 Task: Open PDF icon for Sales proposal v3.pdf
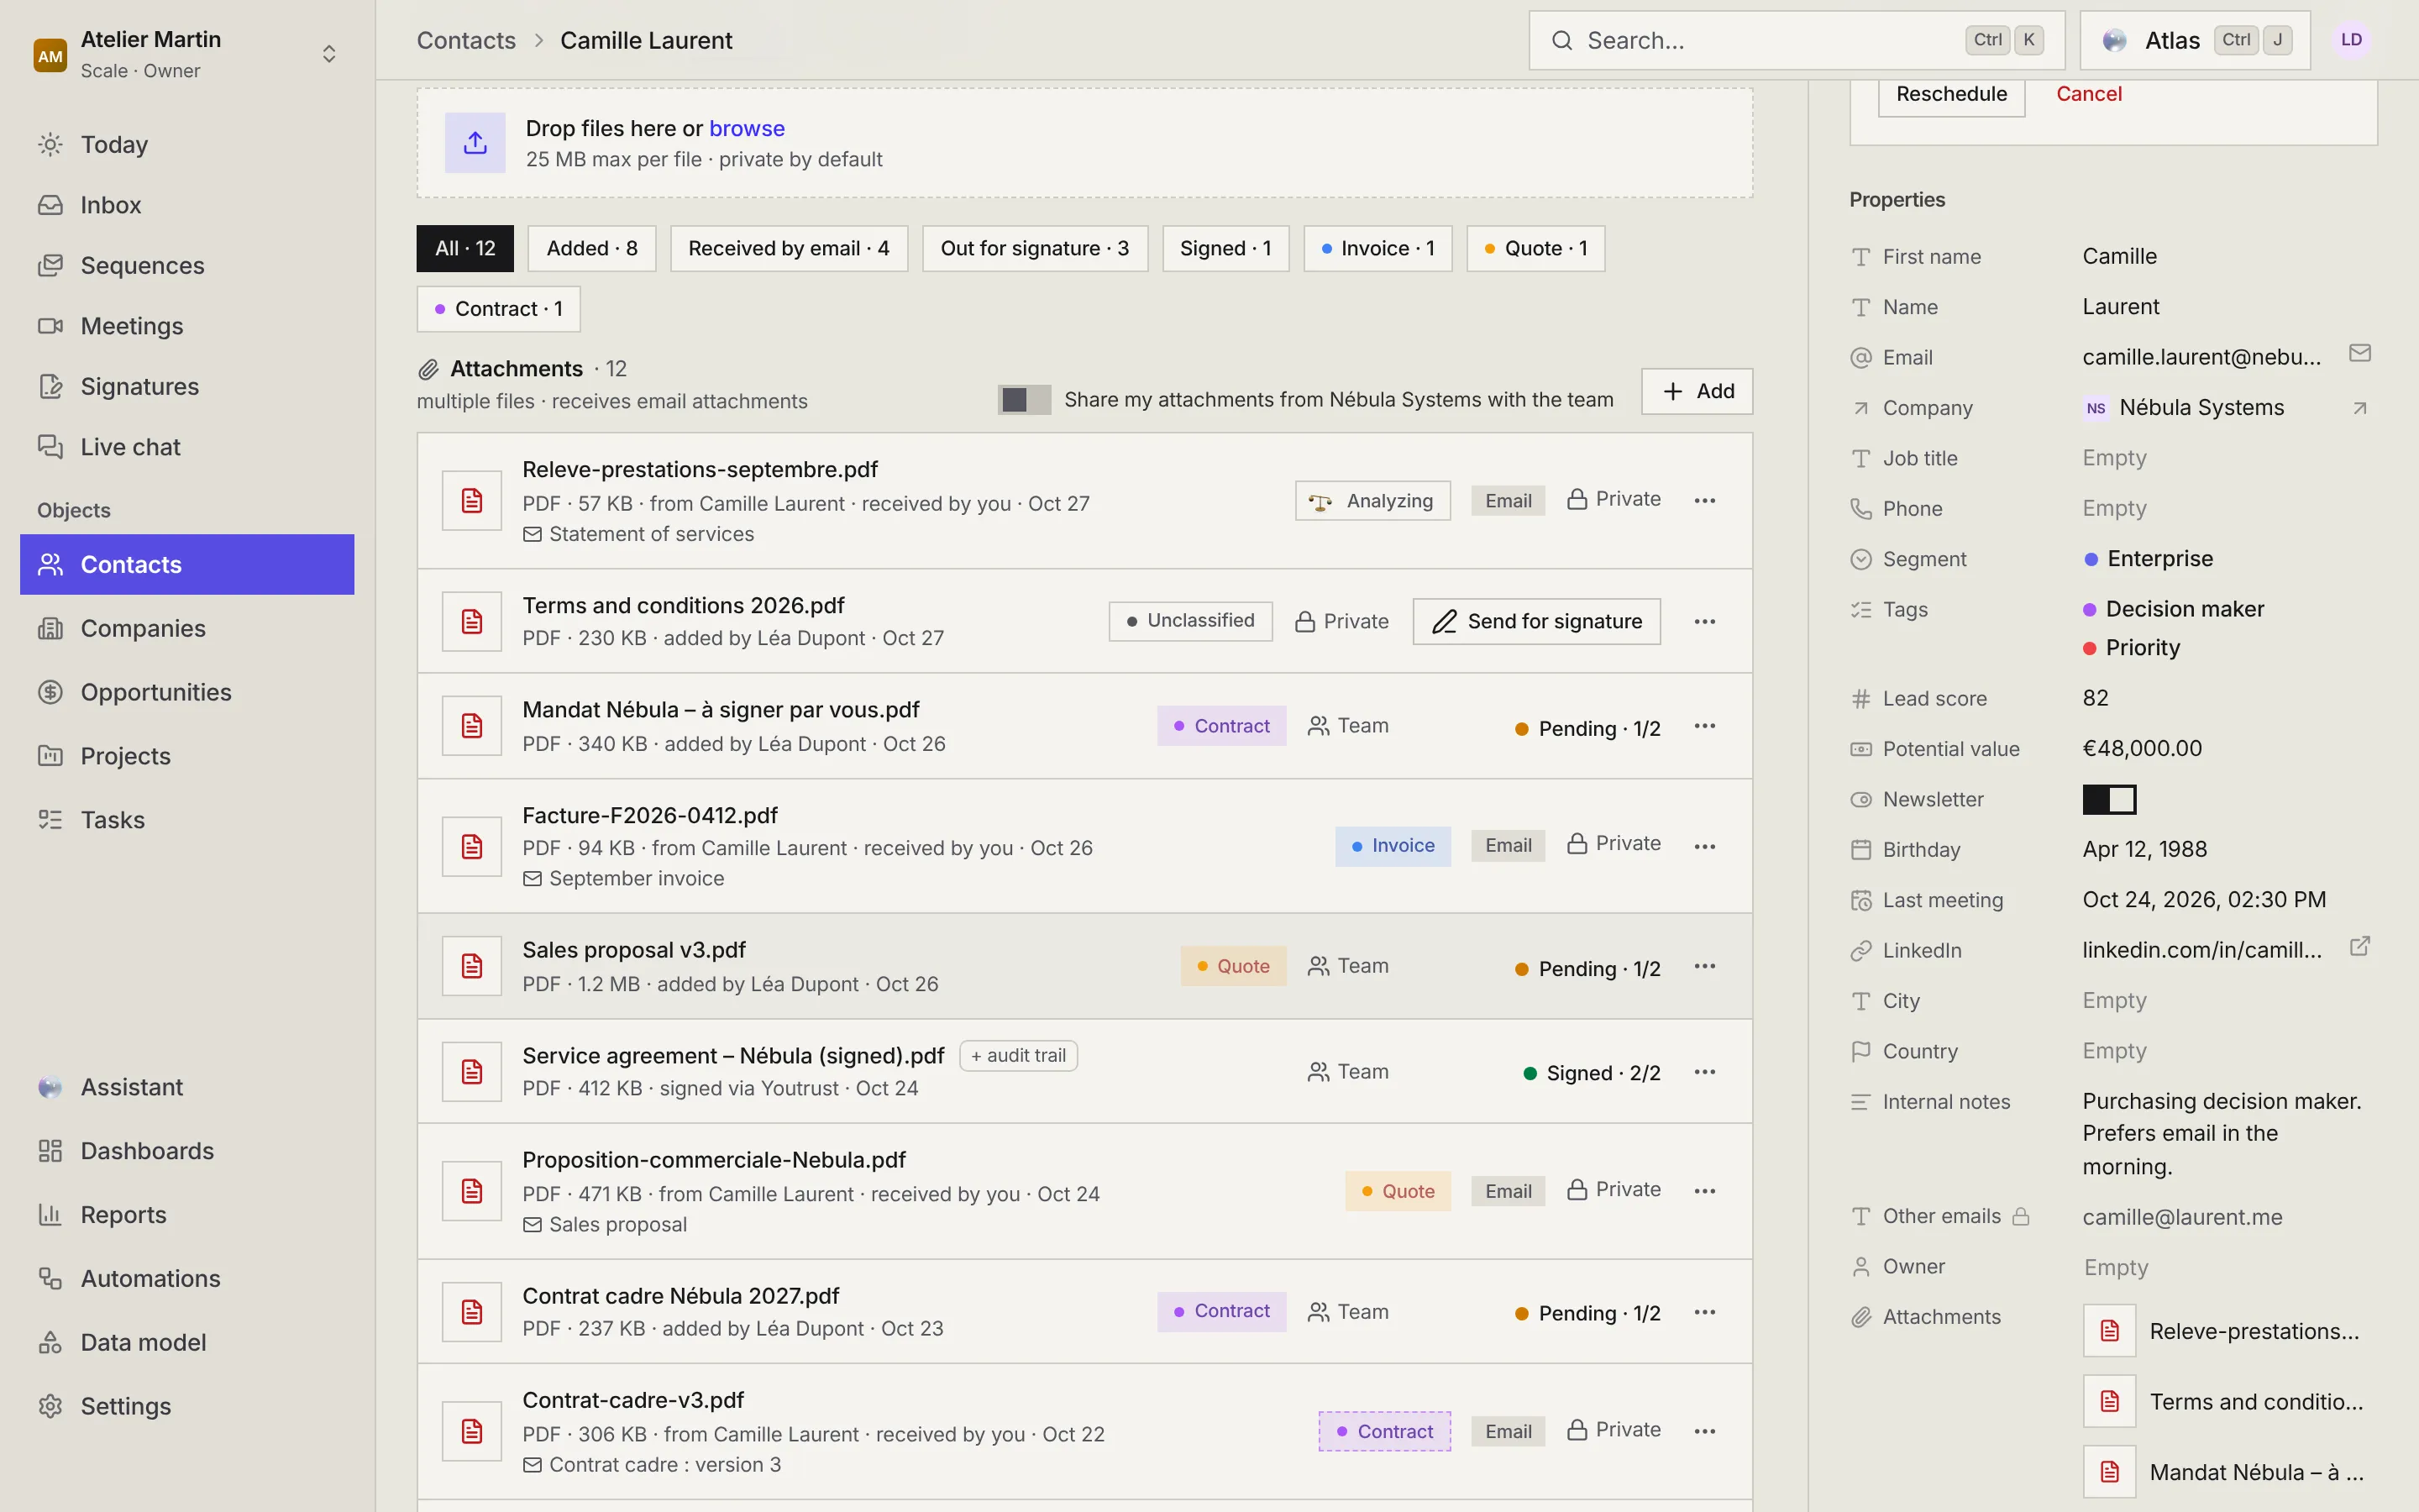(472, 966)
